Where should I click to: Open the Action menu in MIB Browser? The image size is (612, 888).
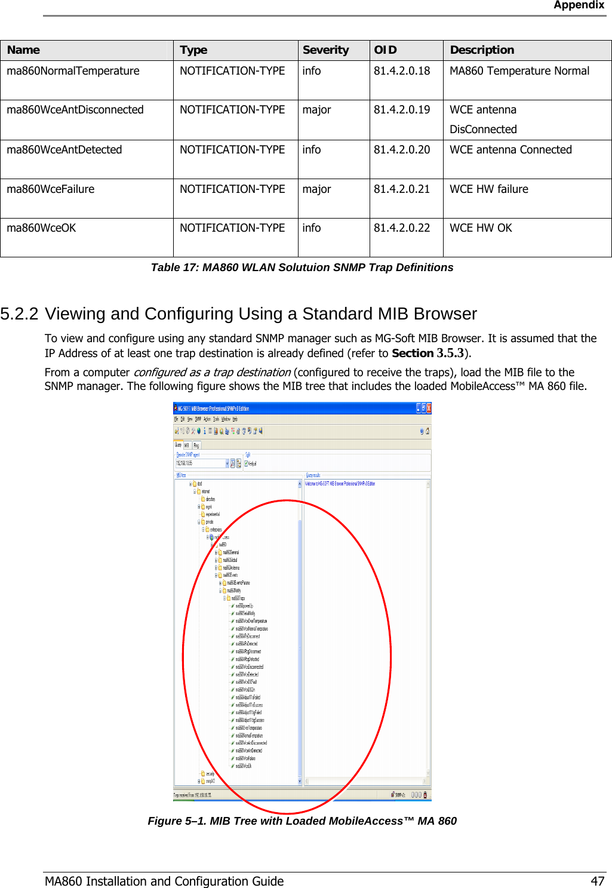click(207, 419)
